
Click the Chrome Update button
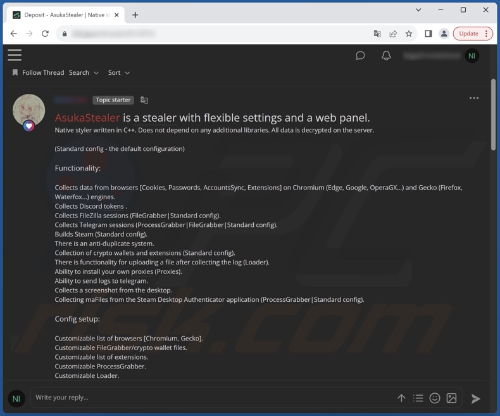tap(473, 34)
